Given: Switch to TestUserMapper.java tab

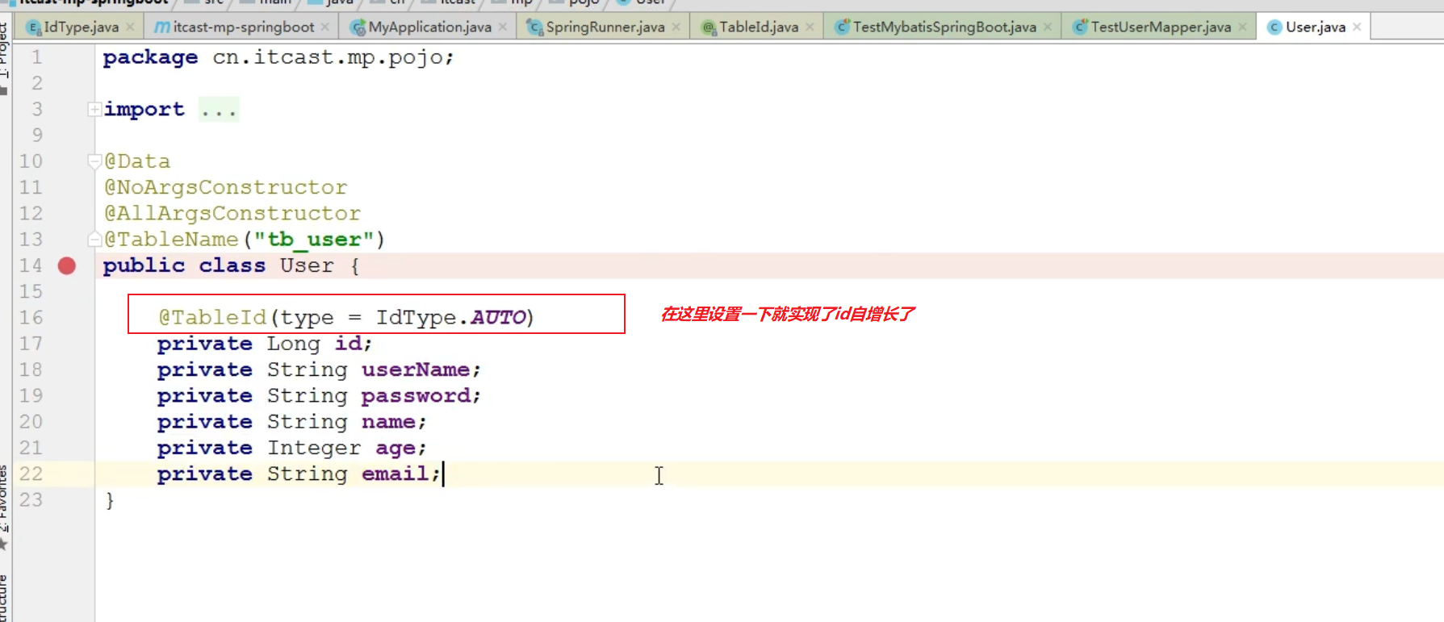Looking at the screenshot, I should [1161, 27].
